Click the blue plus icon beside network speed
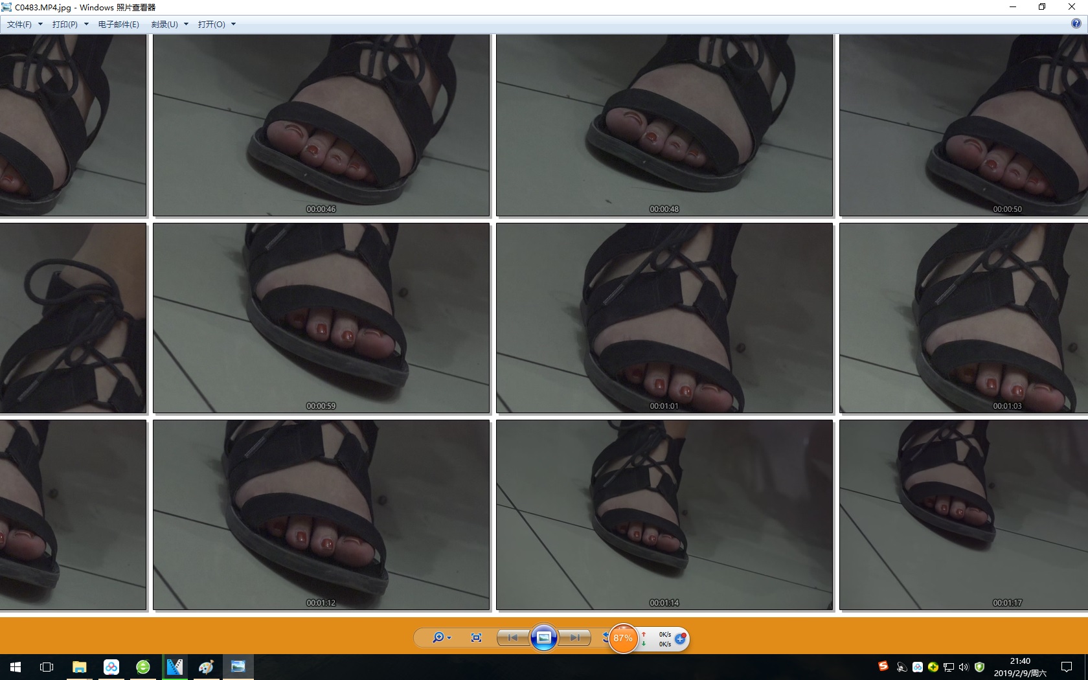Image resolution: width=1088 pixels, height=680 pixels. pos(681,639)
